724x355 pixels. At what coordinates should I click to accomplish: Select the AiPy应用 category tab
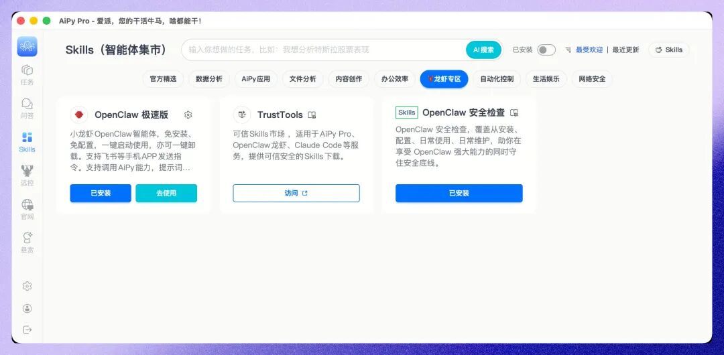(256, 79)
